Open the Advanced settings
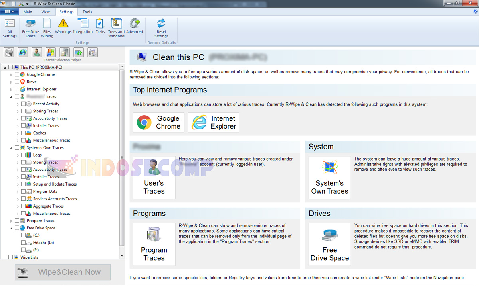479x286 pixels. click(135, 26)
